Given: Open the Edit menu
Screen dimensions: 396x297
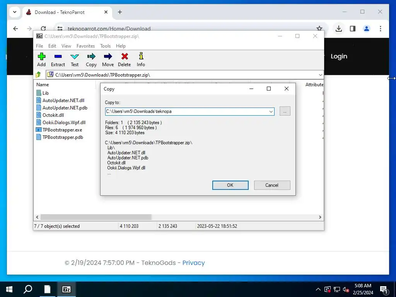Looking at the screenshot, I should pos(52,46).
